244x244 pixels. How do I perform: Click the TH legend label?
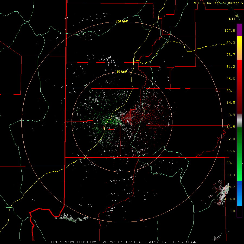(x=233, y=211)
